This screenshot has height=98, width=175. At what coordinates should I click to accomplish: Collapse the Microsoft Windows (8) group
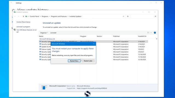(x=47, y=39)
